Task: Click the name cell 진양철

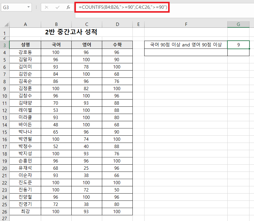Action: click(x=25, y=197)
